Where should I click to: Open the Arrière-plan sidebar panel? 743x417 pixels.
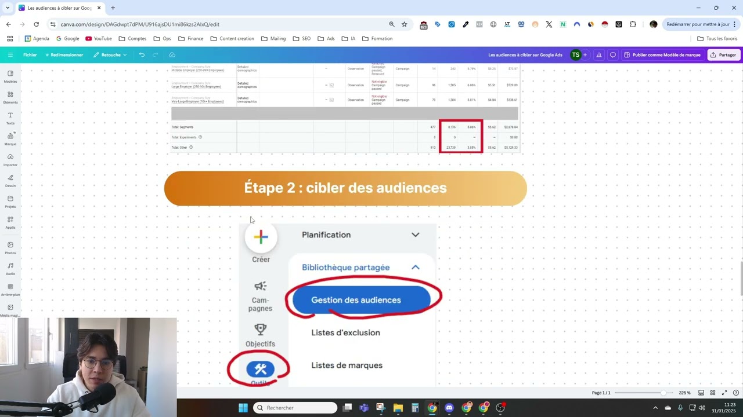pos(10,290)
